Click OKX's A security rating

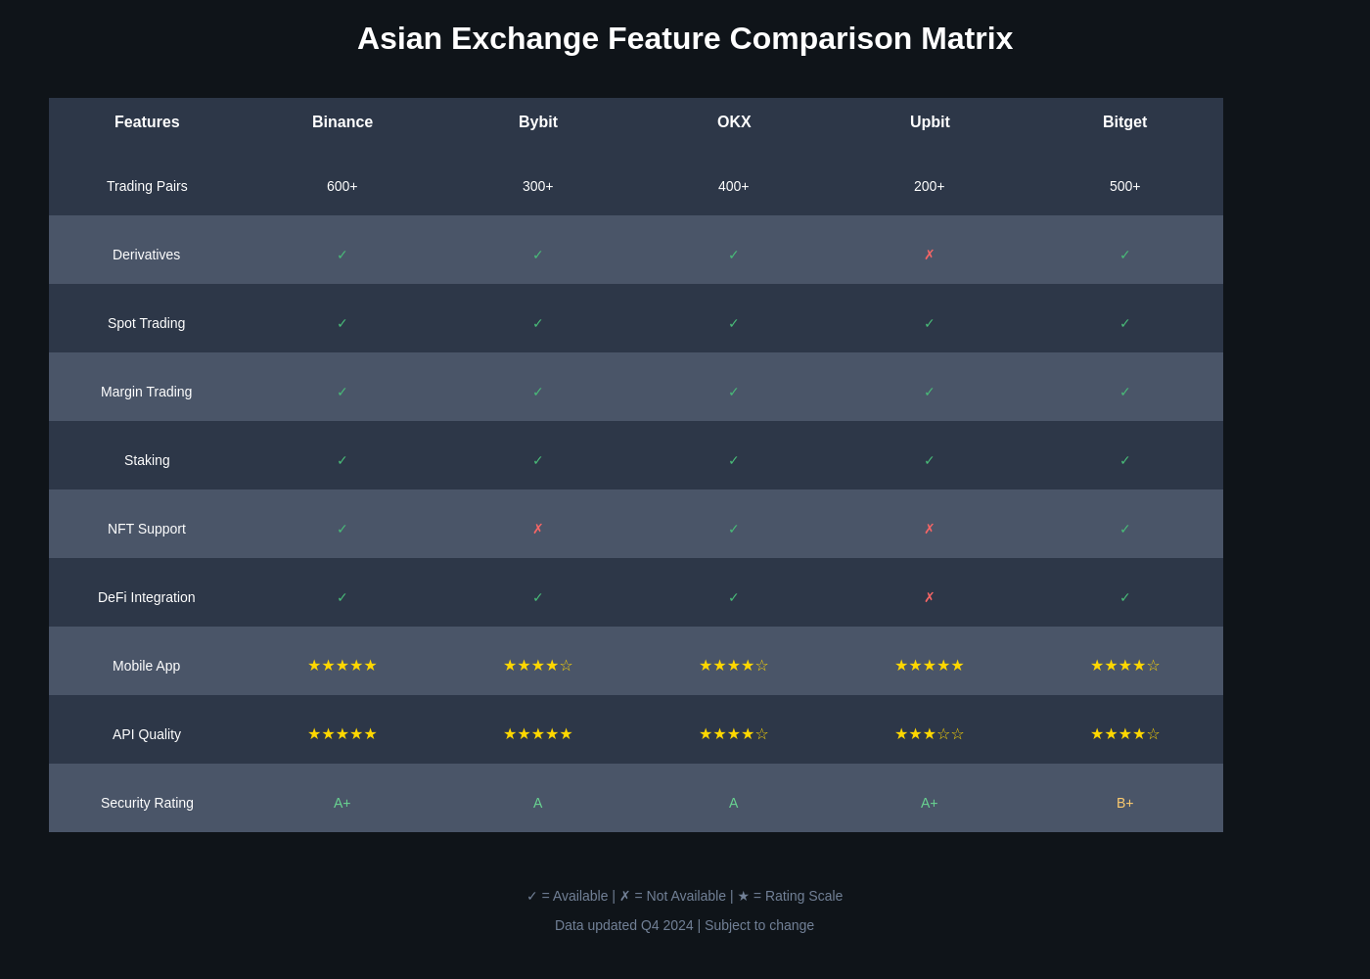734,803
